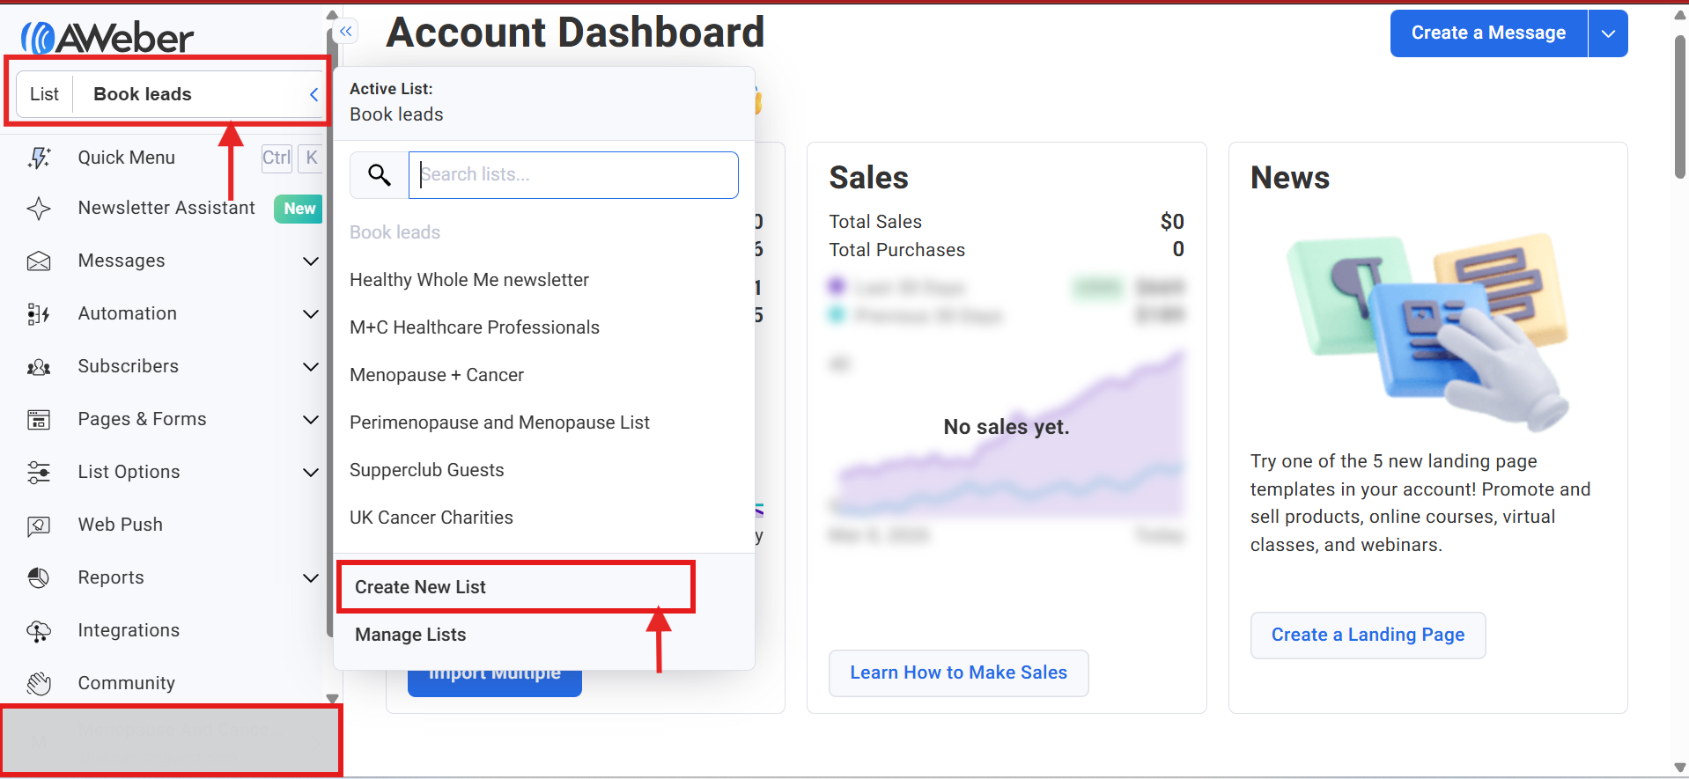Screen dimensions: 1689x779
Task: Open Newsletter Assistant
Action: [166, 208]
